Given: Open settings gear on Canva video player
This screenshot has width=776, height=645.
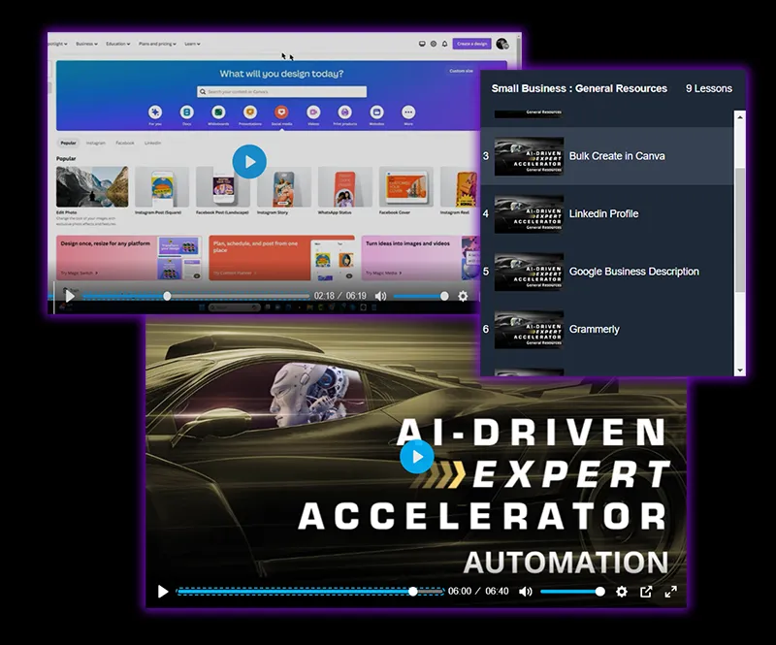Looking at the screenshot, I should [x=463, y=296].
